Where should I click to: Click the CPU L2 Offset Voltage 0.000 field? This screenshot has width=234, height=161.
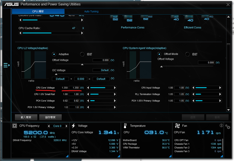pyautogui.click(x=101, y=60)
